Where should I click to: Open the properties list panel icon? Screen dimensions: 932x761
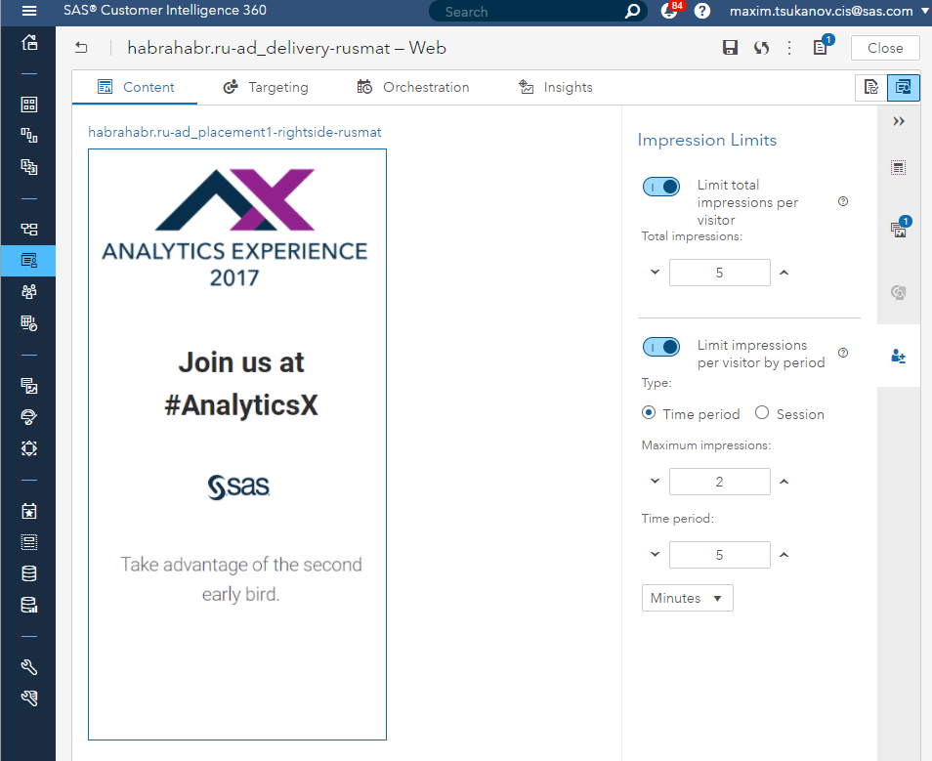point(899,168)
